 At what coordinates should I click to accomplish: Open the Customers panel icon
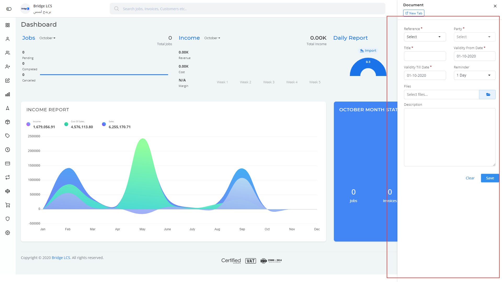(x=8, y=53)
